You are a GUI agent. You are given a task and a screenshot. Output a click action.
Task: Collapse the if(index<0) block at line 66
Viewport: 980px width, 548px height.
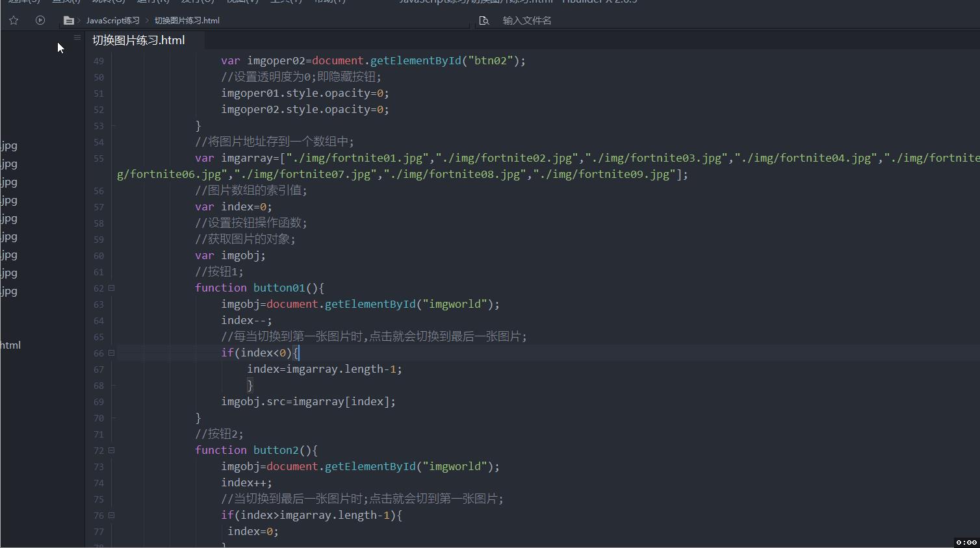(x=111, y=353)
